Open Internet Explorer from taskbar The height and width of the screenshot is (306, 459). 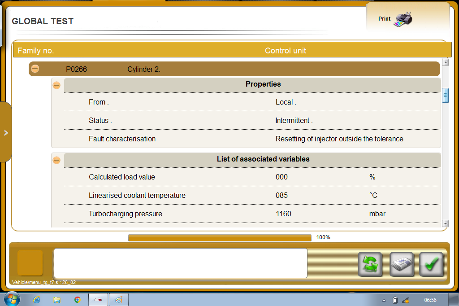tap(36, 300)
